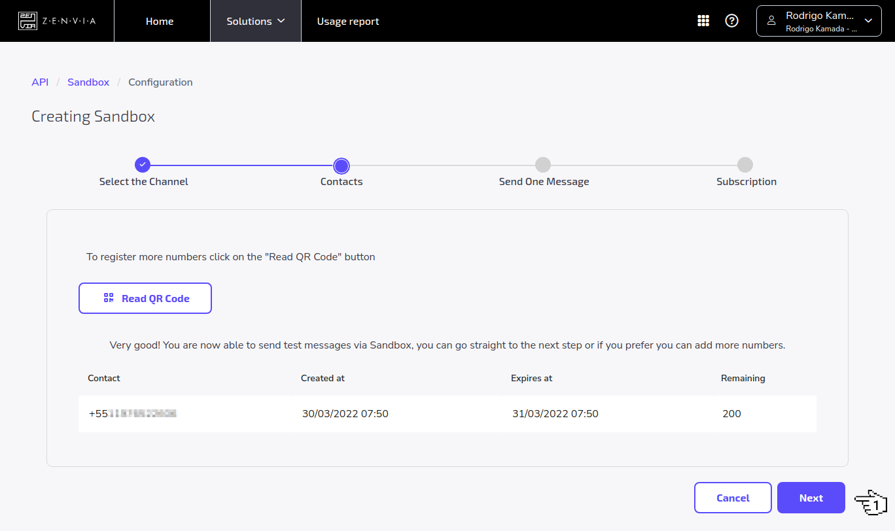
Task: Select the completed checkmark on Select the Channel step
Action: 143,165
